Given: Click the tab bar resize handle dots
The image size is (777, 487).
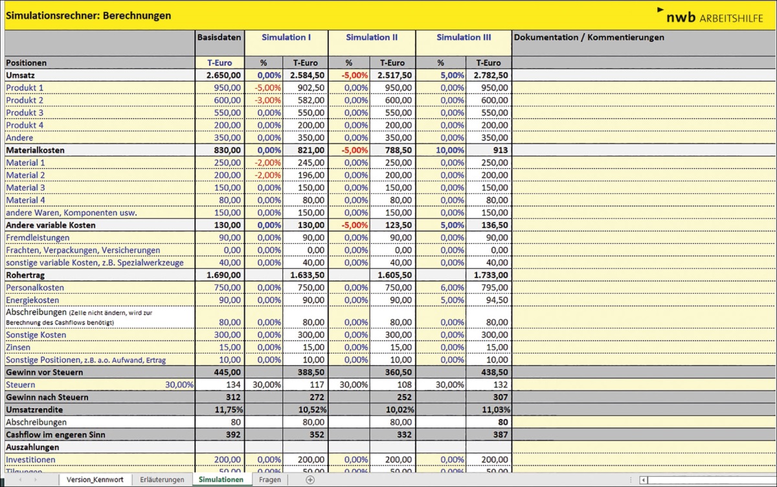Looking at the screenshot, I should [631, 480].
